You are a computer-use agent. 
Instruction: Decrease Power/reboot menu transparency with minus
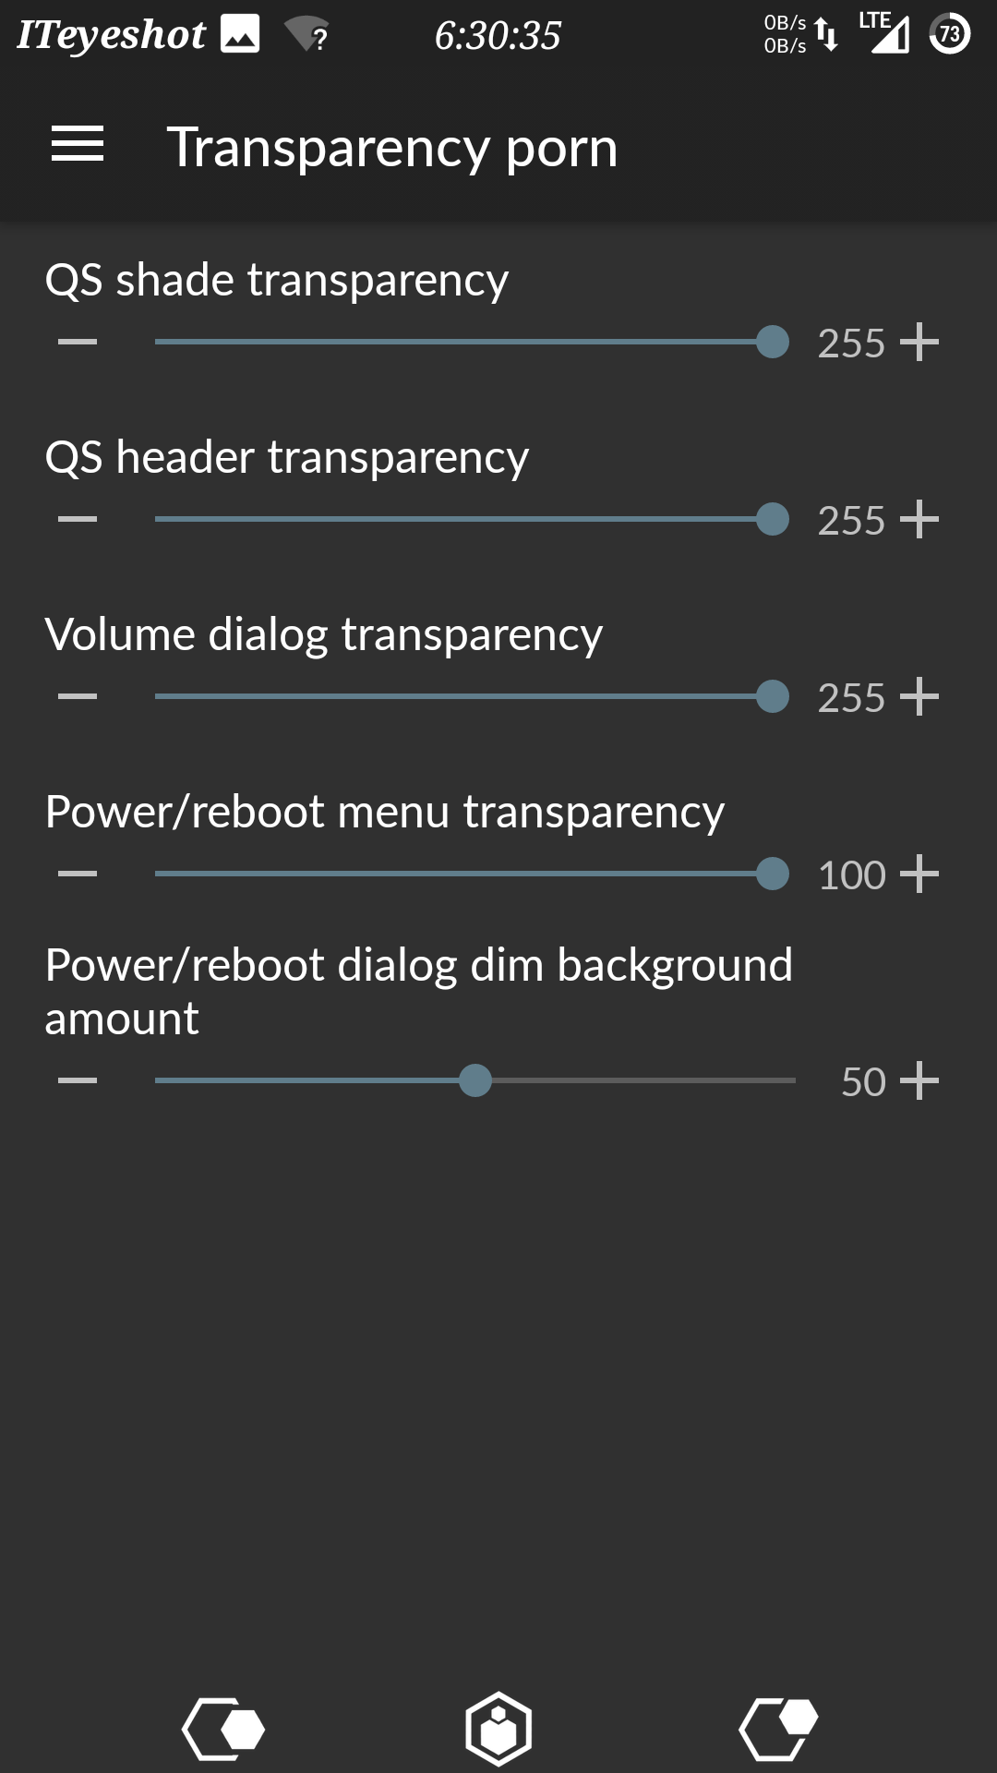point(78,874)
